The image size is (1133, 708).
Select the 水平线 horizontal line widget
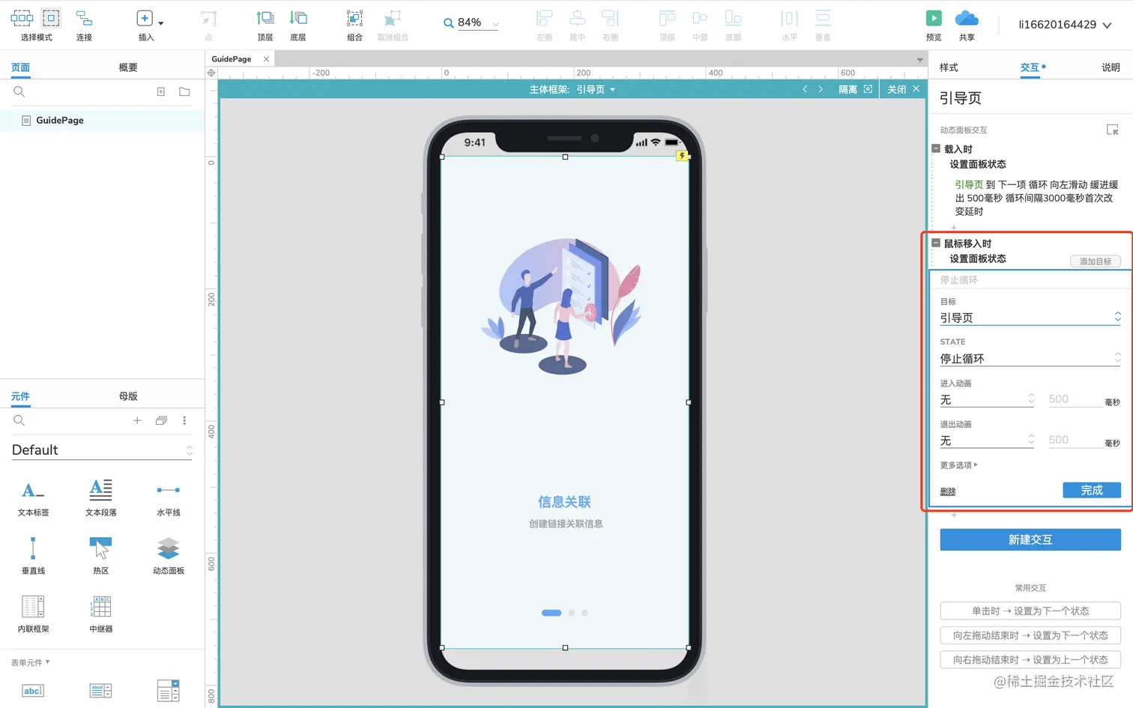[168, 497]
